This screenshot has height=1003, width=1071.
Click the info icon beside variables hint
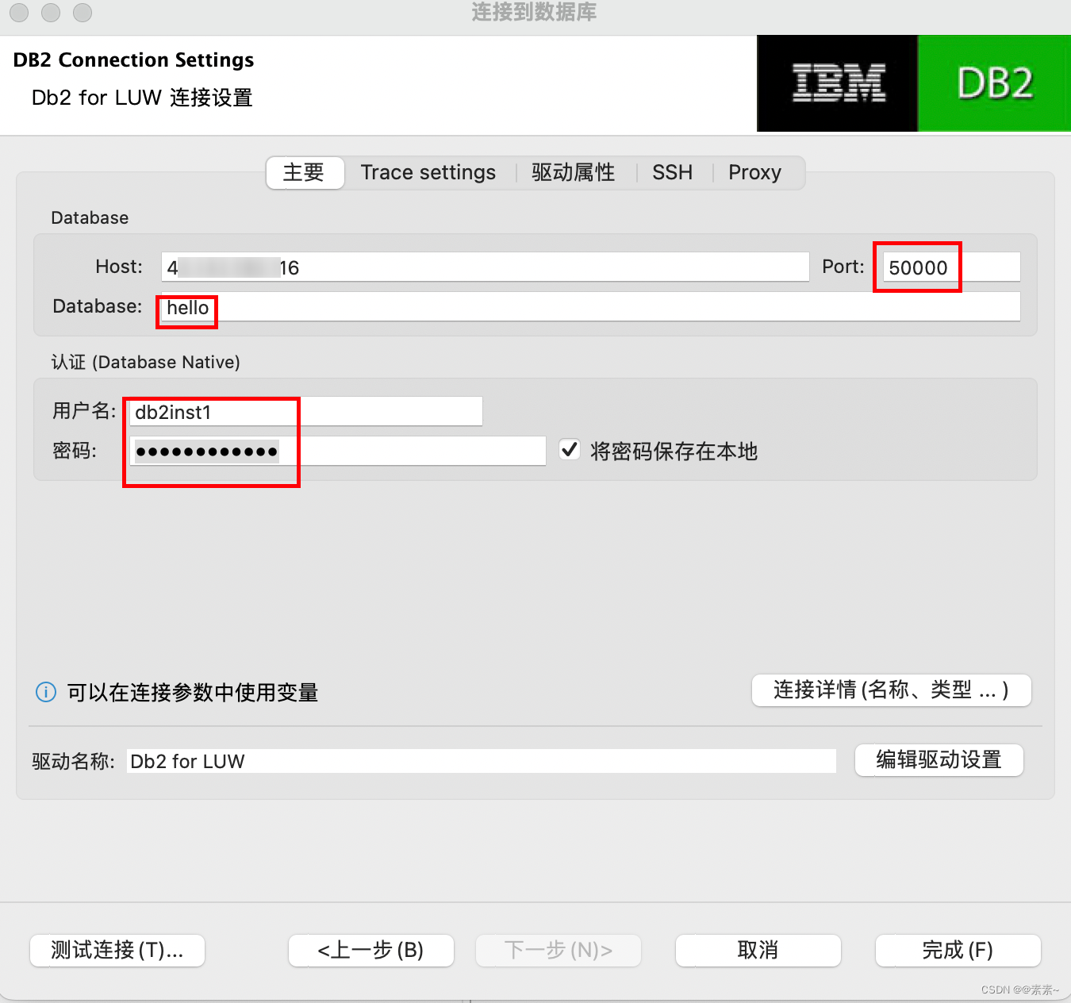(46, 692)
